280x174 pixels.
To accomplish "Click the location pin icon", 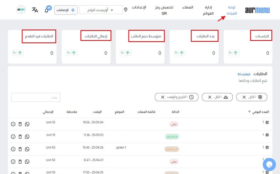I will tap(126, 10).
